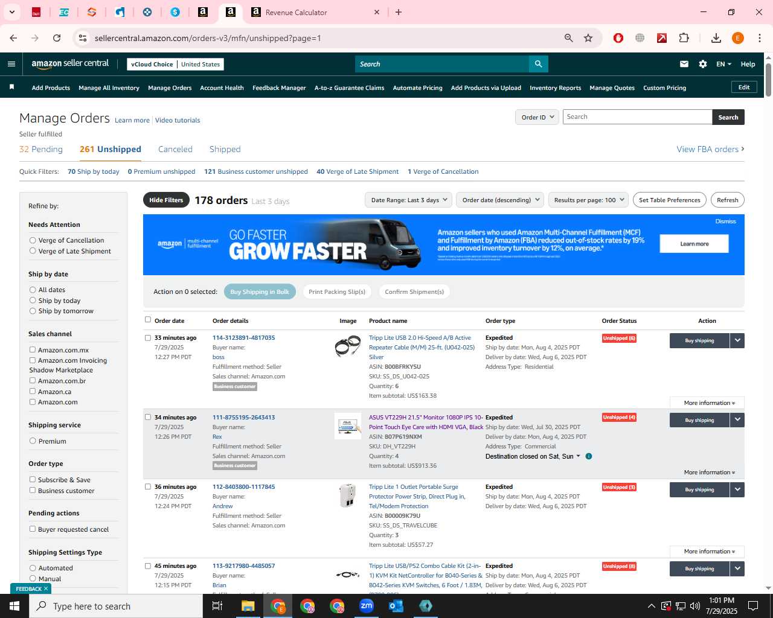Click Learn more on the MCF banner

[694, 244]
